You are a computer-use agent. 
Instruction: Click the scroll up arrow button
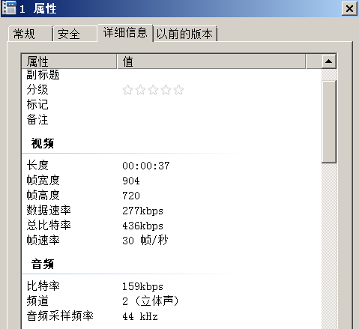coord(329,61)
